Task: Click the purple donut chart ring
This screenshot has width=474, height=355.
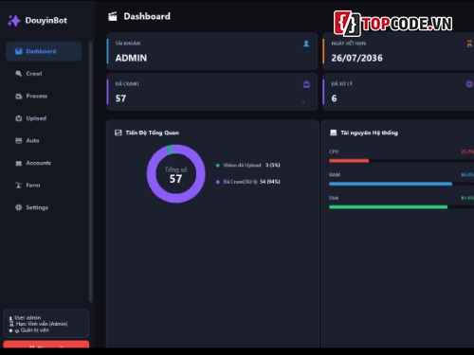Action: [151, 174]
